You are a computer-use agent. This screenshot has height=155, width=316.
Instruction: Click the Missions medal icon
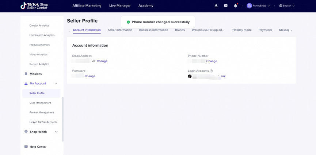point(26,74)
